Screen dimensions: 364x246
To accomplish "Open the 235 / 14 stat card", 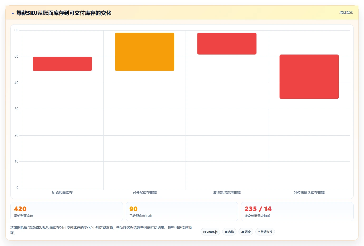I will click(297, 211).
